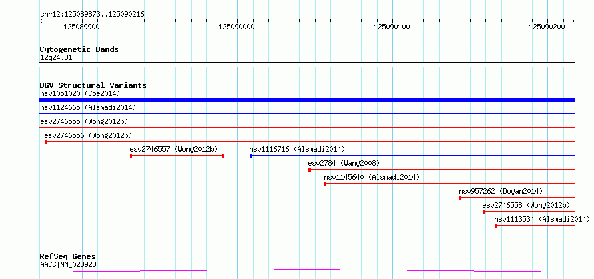Click the esv2746558 (Wong2012b) label
594x279 pixels.
[526, 205]
